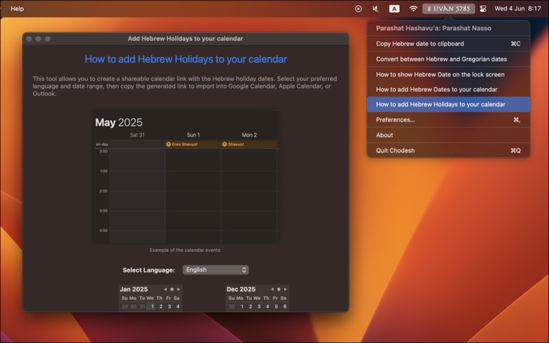Select day 1 in Dec 2025 calendar
The image size is (549, 343).
point(242,307)
